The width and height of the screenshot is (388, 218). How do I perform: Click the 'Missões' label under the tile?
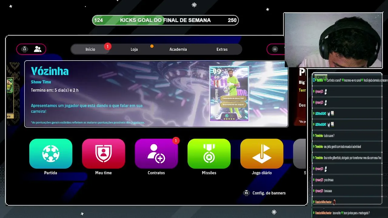pyautogui.click(x=209, y=173)
